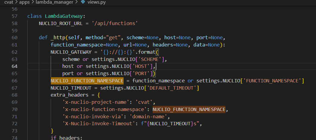Click the 'NUCLIO_GATEWAY' variable on line 62

pos(71,52)
